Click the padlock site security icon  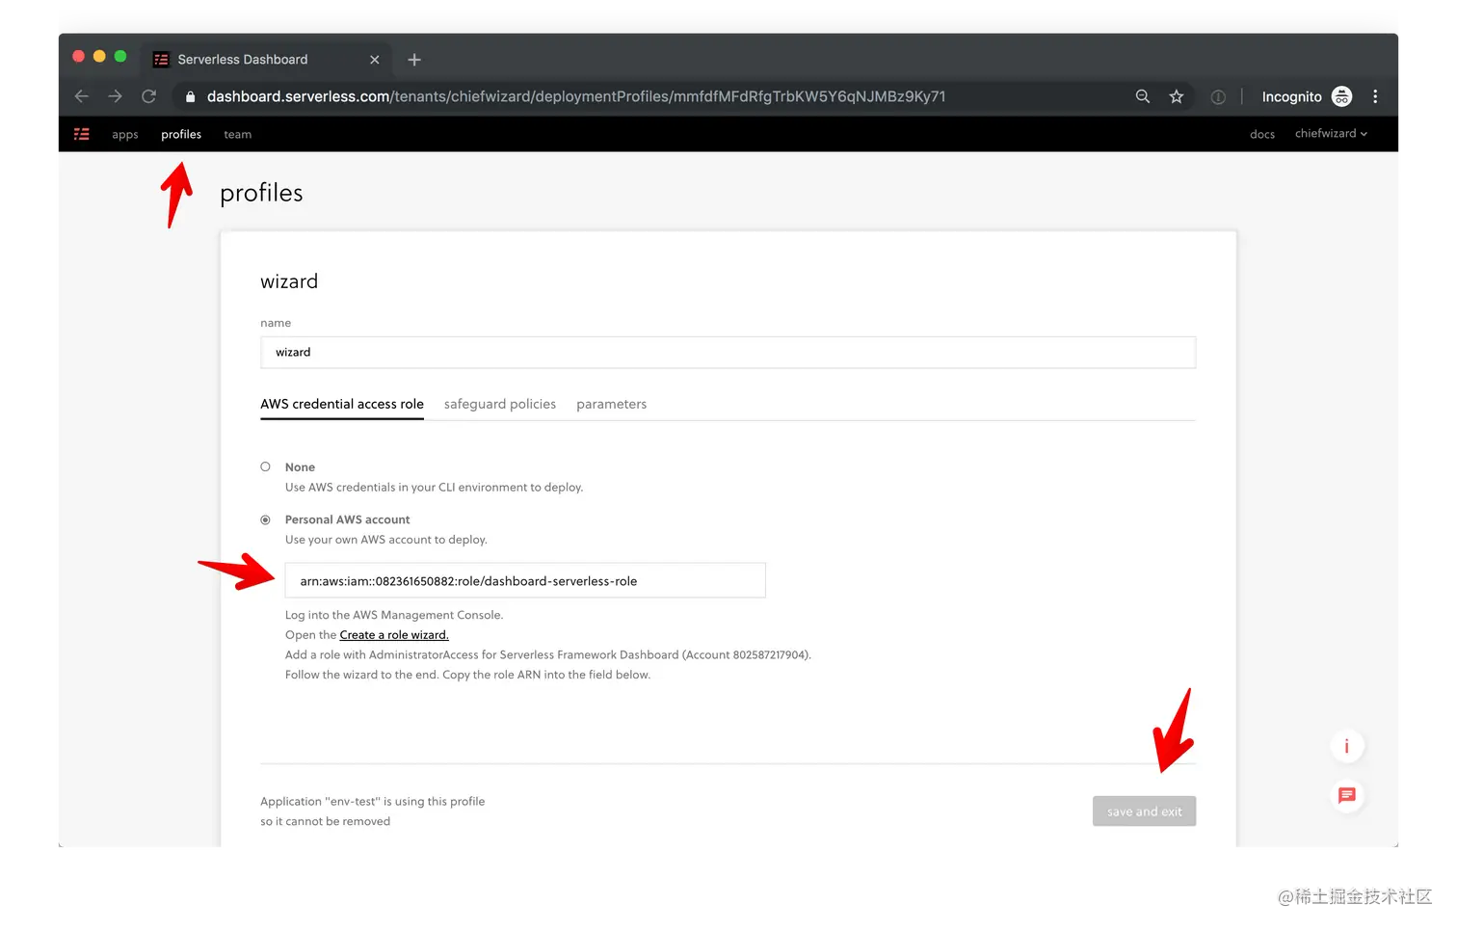(x=190, y=96)
